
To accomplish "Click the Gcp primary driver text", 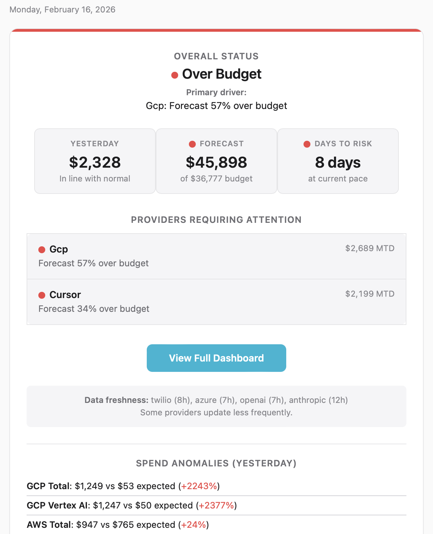I will coord(216,106).
